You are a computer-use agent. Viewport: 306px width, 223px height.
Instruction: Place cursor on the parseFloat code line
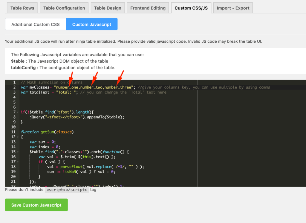pyautogui.click(x=96, y=167)
